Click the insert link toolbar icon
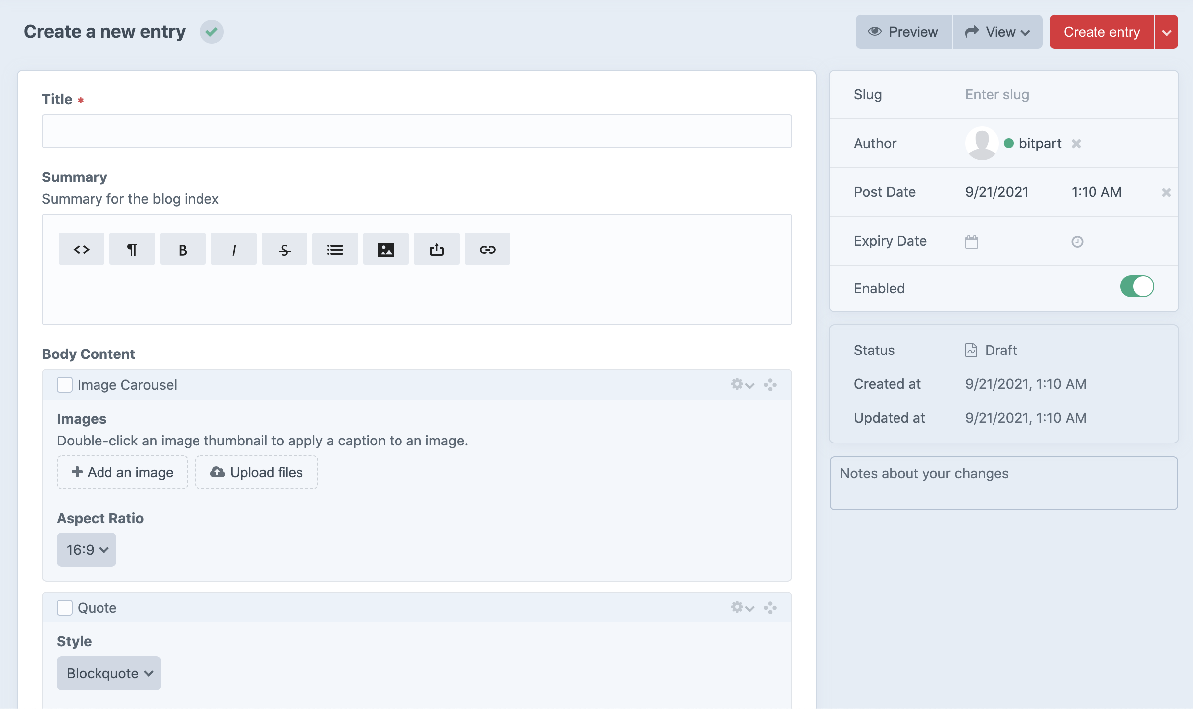 (487, 249)
